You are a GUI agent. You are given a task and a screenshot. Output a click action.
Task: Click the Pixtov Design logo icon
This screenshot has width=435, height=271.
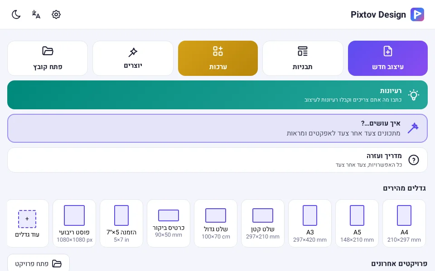click(417, 14)
